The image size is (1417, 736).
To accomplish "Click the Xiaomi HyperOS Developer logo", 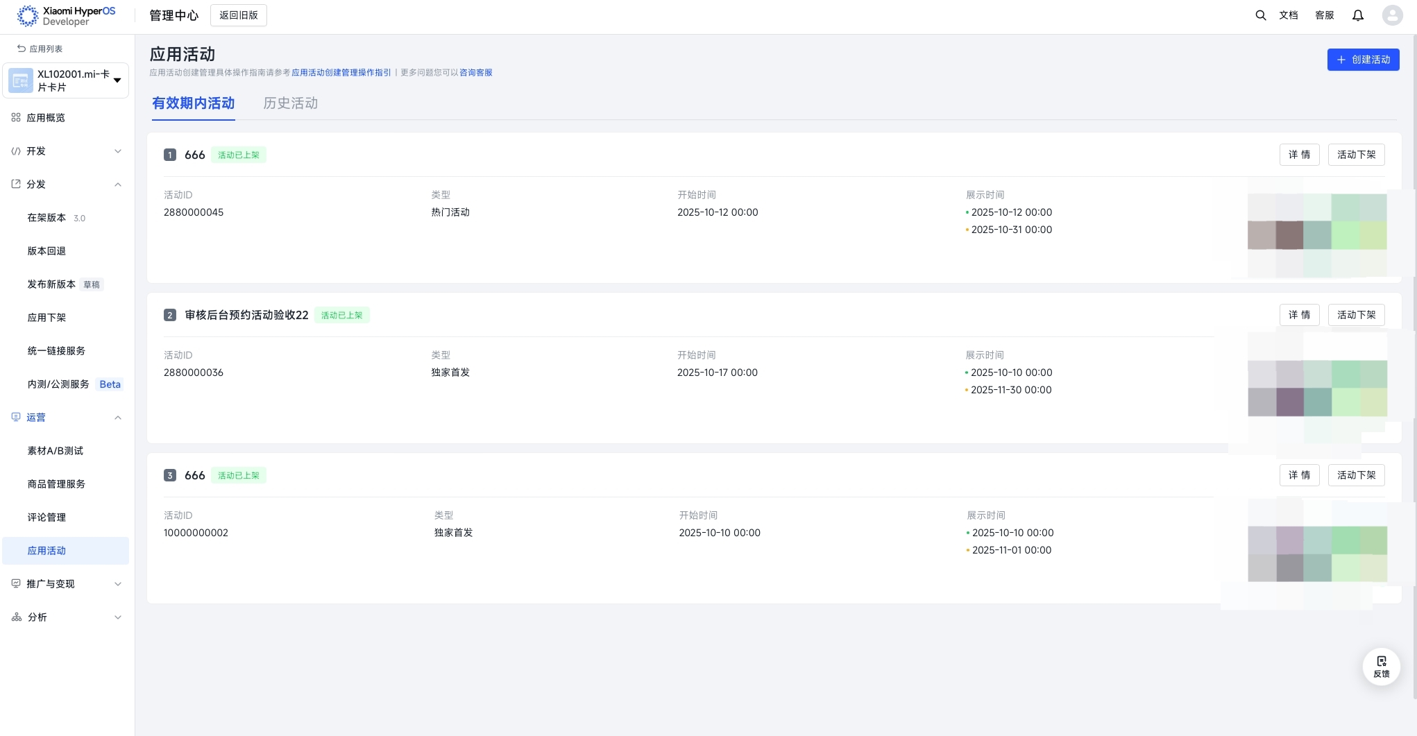I will point(67,16).
